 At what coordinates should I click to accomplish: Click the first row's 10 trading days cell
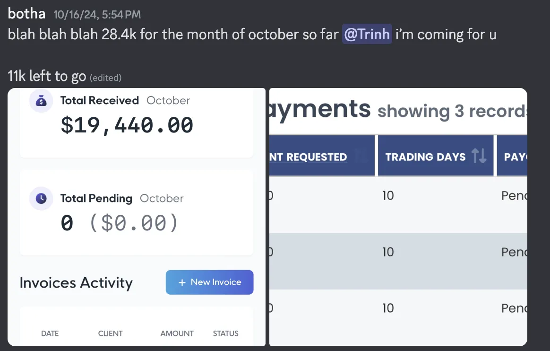(x=388, y=195)
